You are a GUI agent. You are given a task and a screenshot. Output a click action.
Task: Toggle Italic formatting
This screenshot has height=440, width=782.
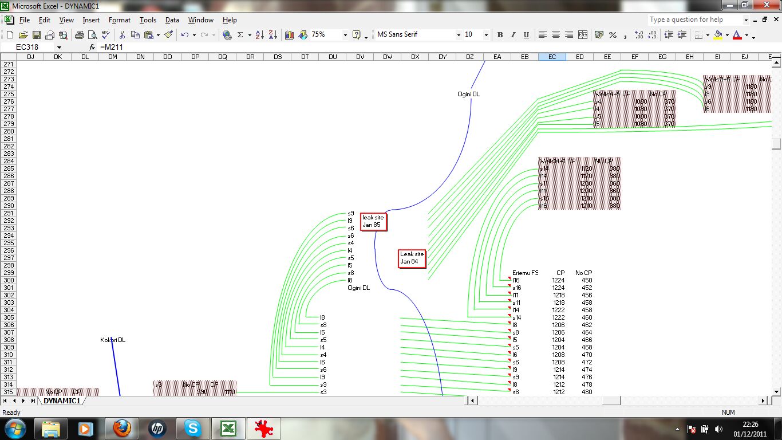[x=513, y=35]
